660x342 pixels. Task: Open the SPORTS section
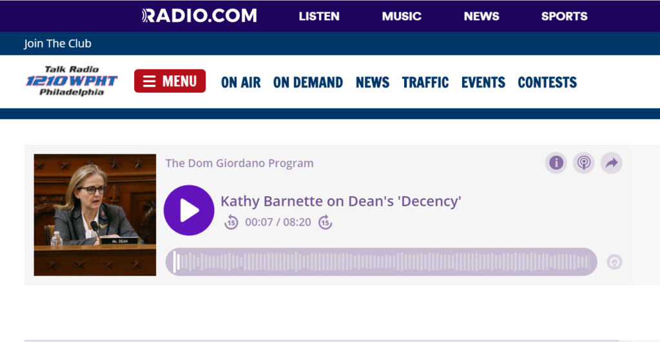(564, 16)
